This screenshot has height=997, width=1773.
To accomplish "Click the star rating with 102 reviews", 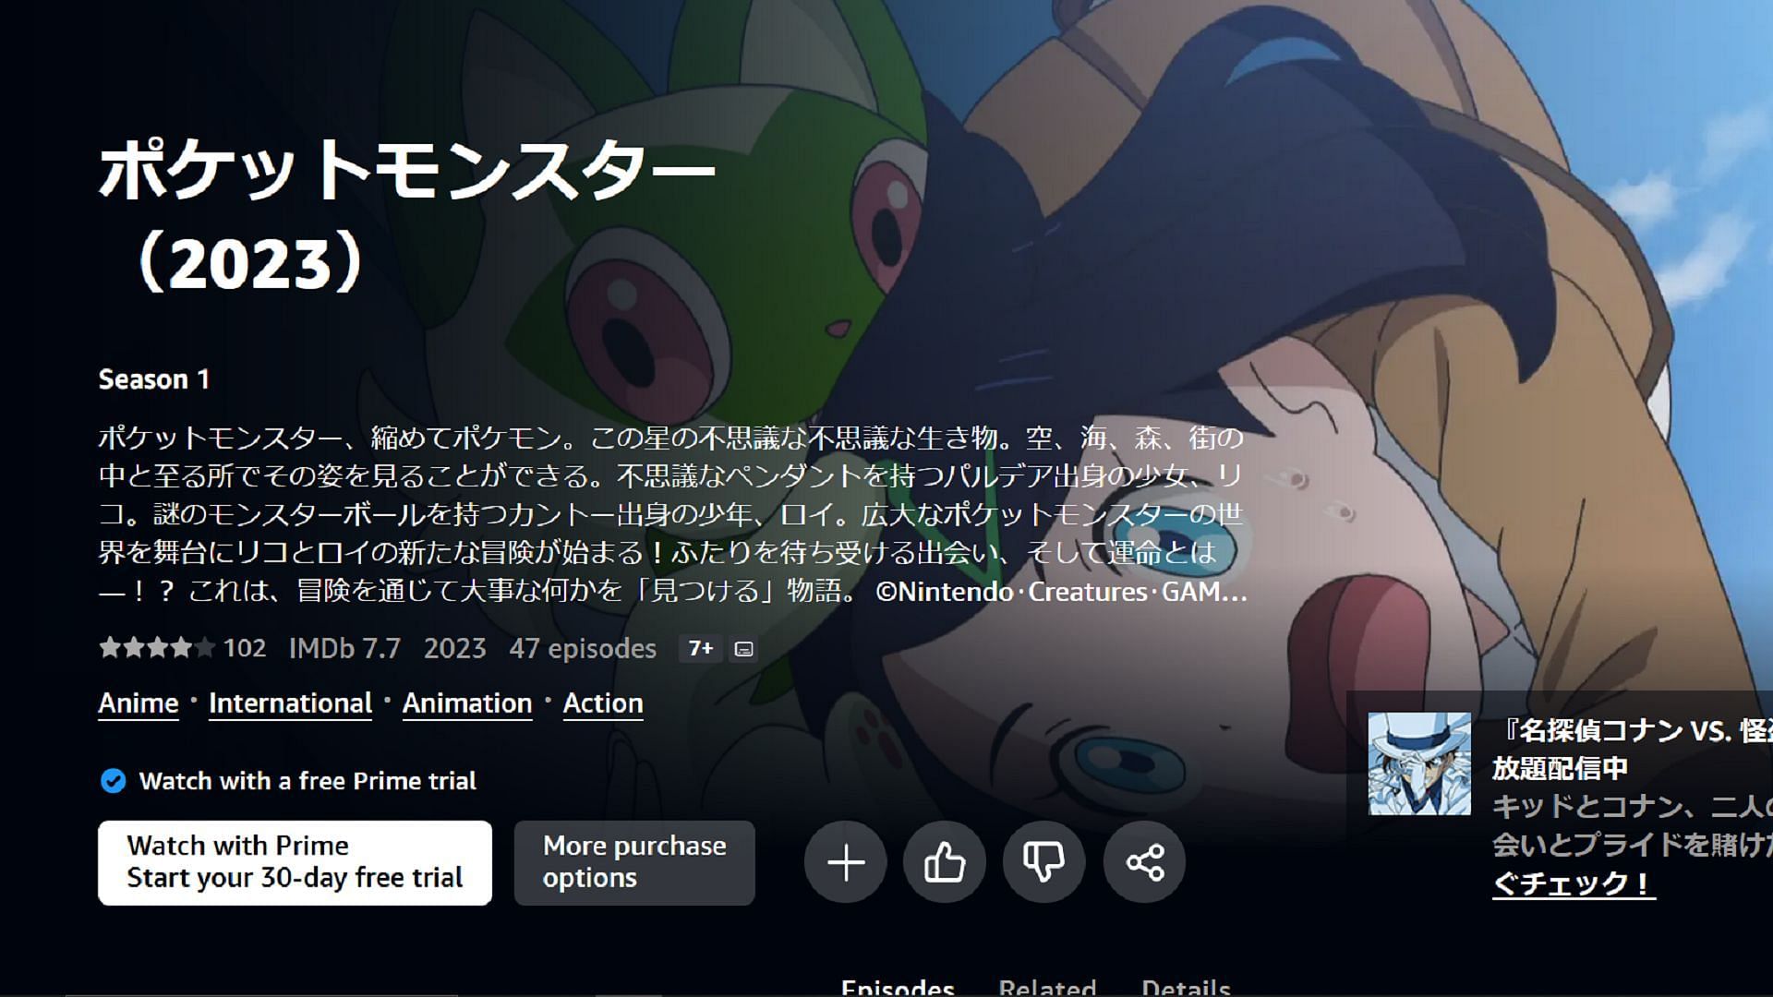I will 182,648.
